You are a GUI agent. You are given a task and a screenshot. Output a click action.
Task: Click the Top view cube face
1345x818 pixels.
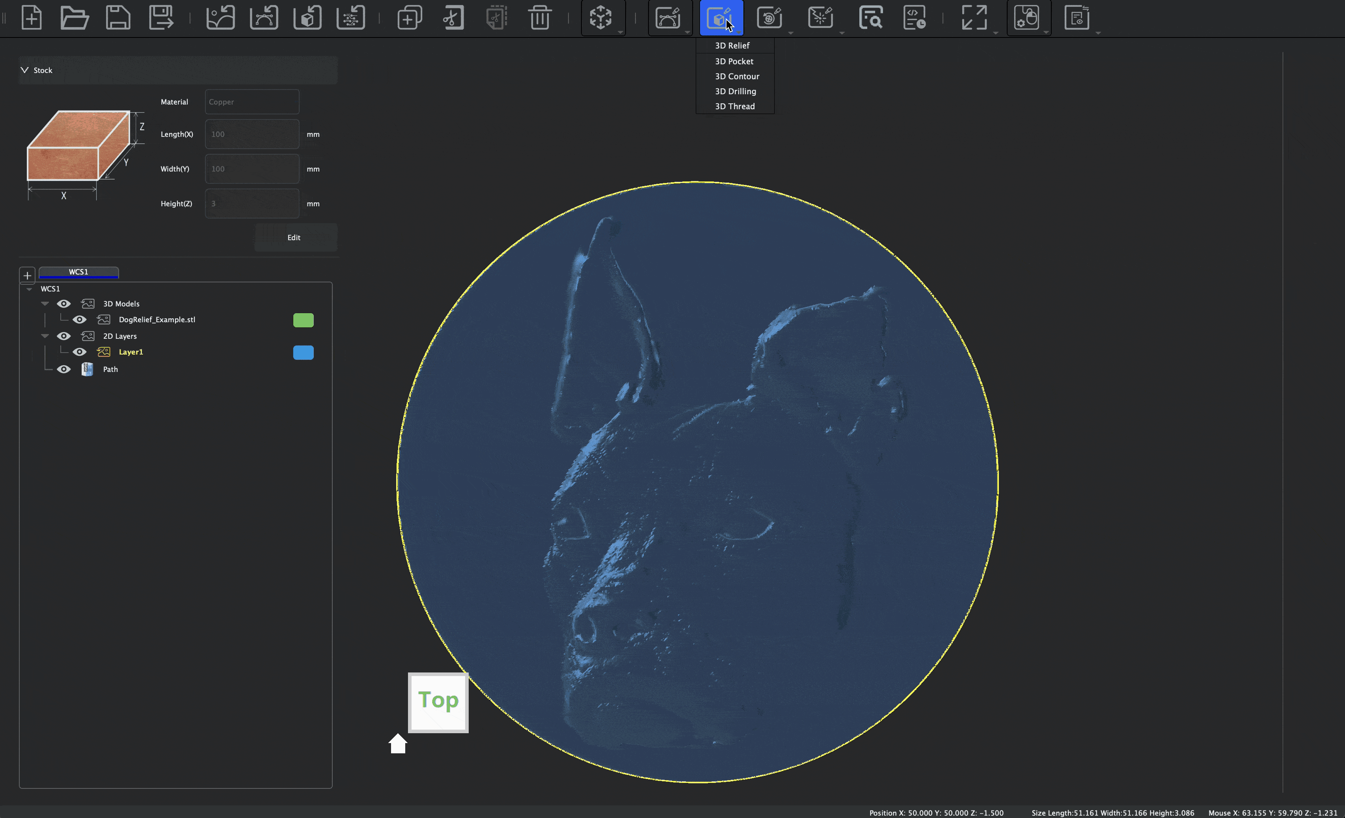(x=438, y=702)
